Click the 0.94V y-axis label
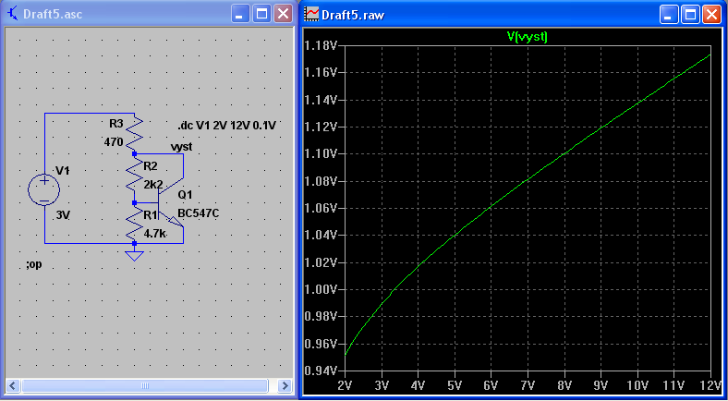 click(x=322, y=371)
